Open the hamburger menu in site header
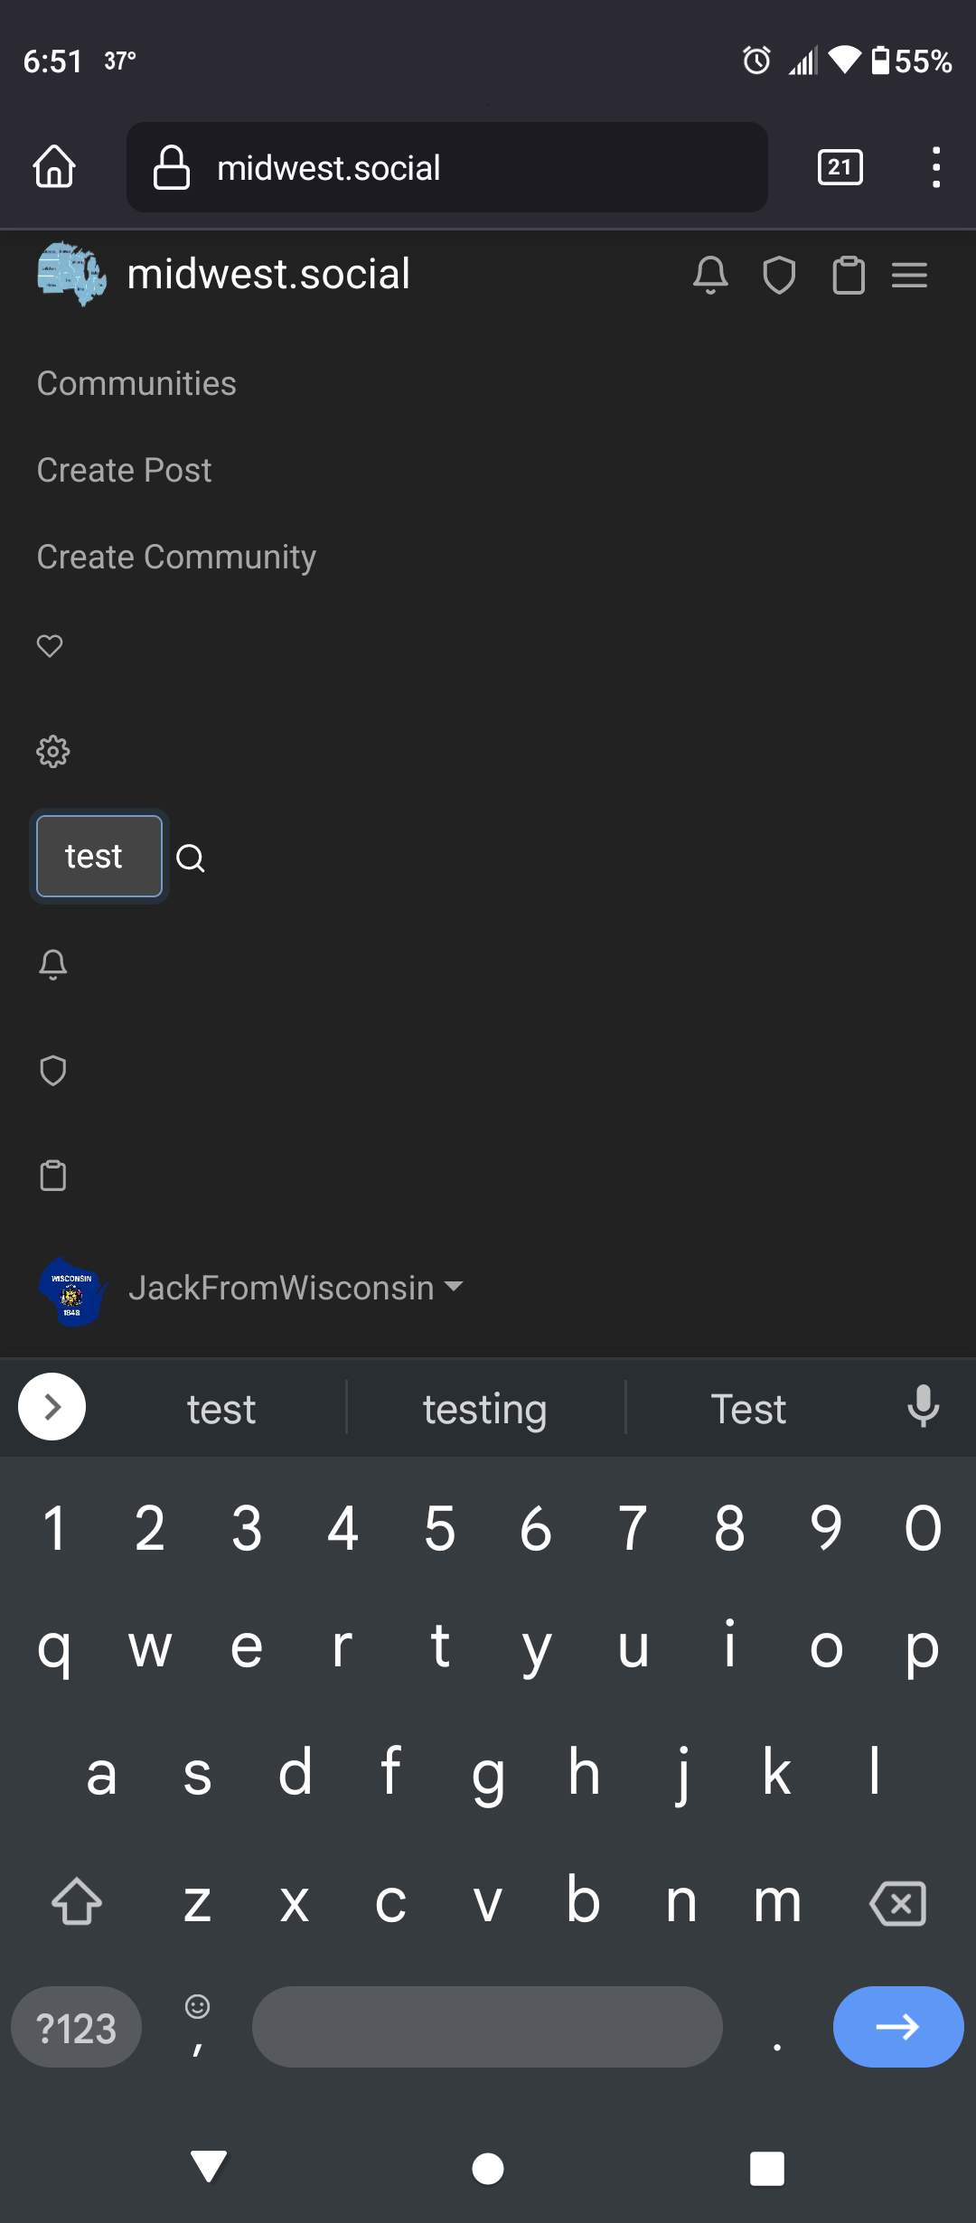The height and width of the screenshot is (2223, 976). (910, 276)
